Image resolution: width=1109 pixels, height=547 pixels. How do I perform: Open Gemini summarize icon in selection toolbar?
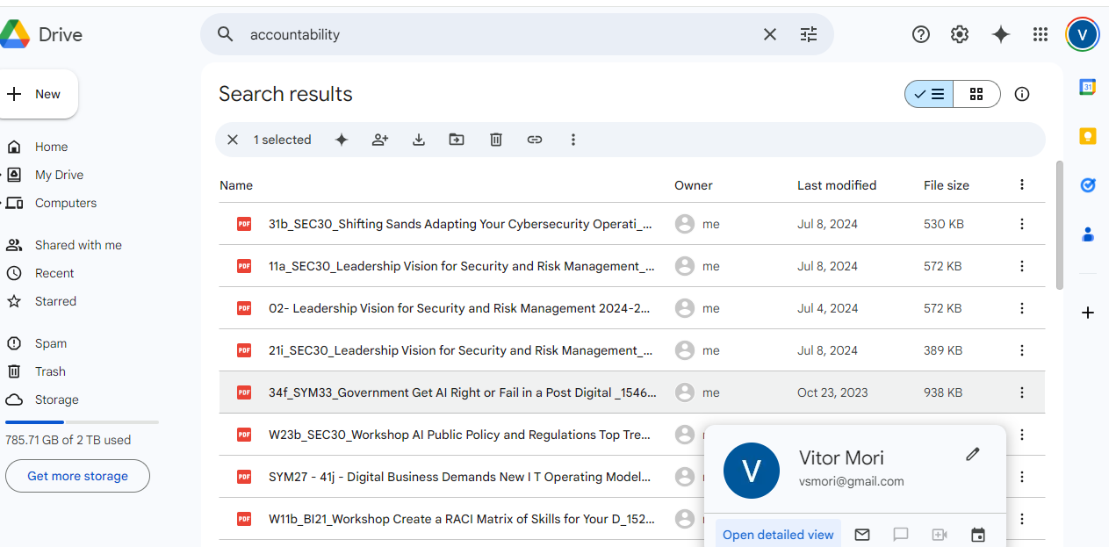[342, 140]
